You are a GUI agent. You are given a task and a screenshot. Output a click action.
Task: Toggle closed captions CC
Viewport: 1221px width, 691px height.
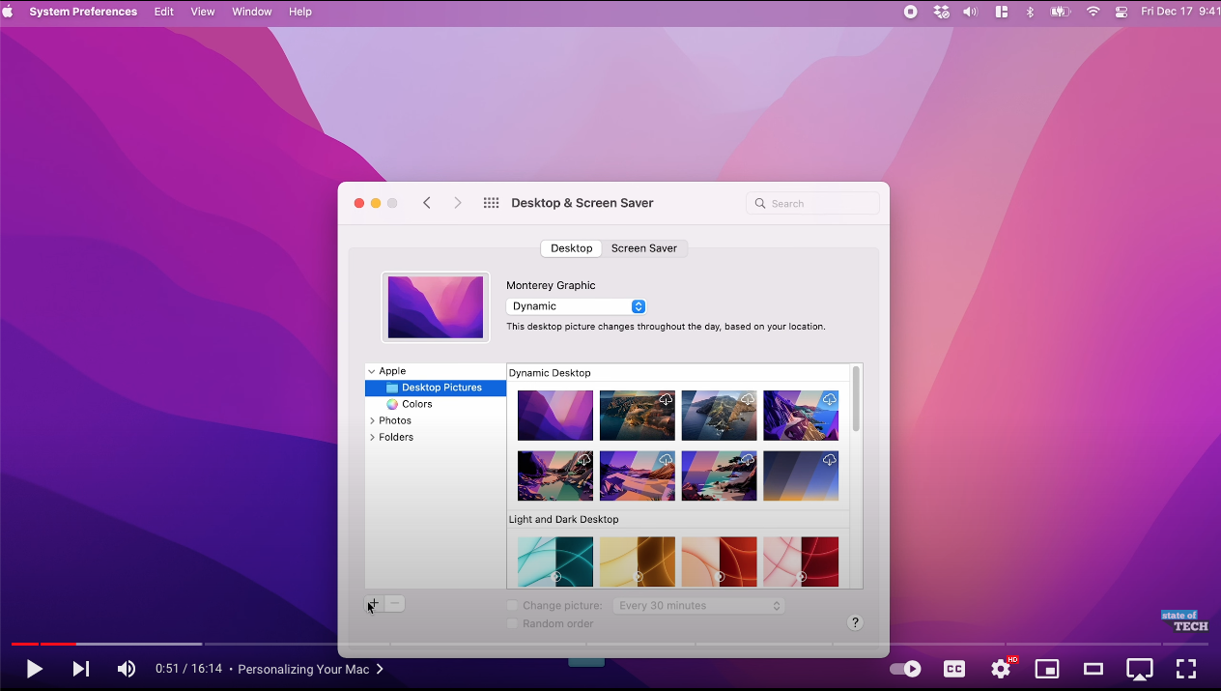(x=954, y=669)
